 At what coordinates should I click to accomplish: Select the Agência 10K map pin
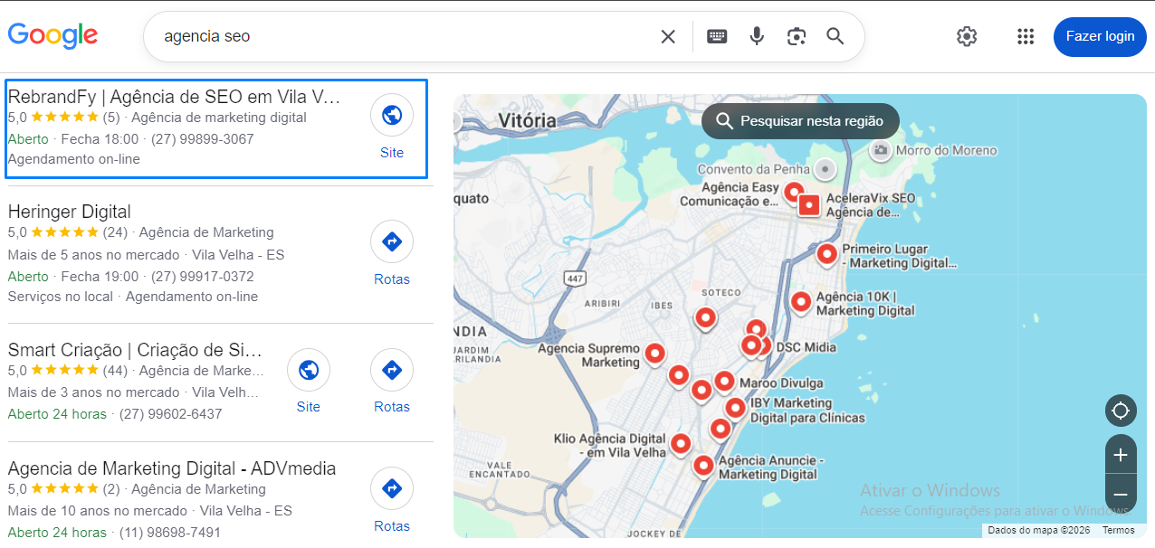pyautogui.click(x=801, y=302)
